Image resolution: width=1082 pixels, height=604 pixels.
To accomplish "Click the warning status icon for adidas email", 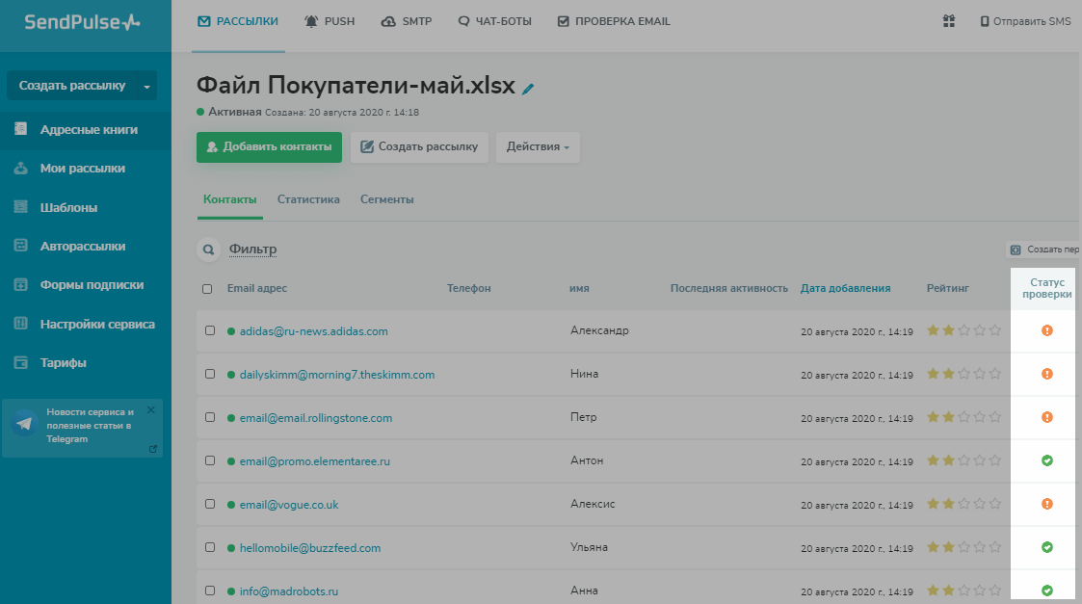I will click(1047, 330).
